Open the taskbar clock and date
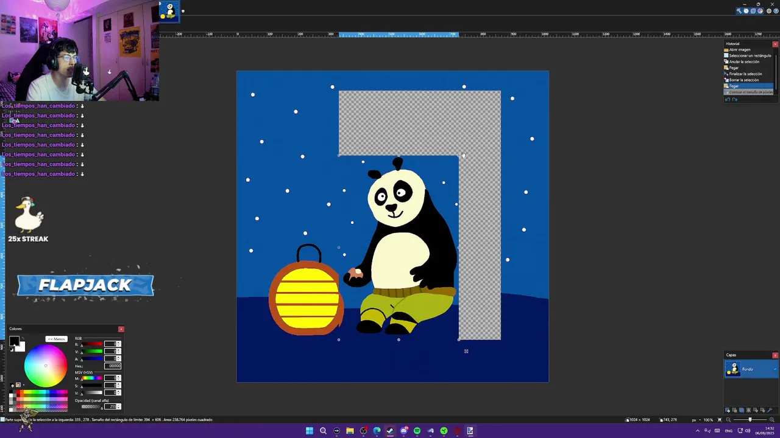The image size is (780, 438). tap(765, 431)
